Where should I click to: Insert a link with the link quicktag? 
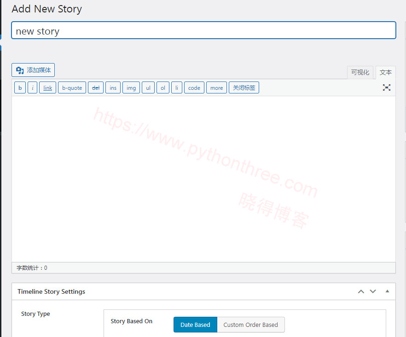48,87
